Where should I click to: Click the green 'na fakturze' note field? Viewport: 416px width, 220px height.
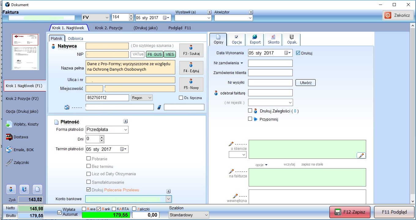[307, 177]
